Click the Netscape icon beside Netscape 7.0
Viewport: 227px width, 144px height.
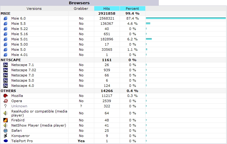click(x=6, y=75)
